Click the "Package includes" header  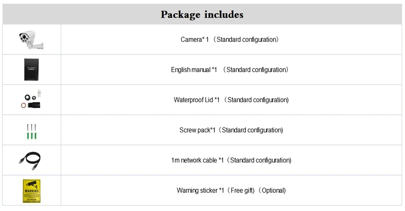click(202, 15)
